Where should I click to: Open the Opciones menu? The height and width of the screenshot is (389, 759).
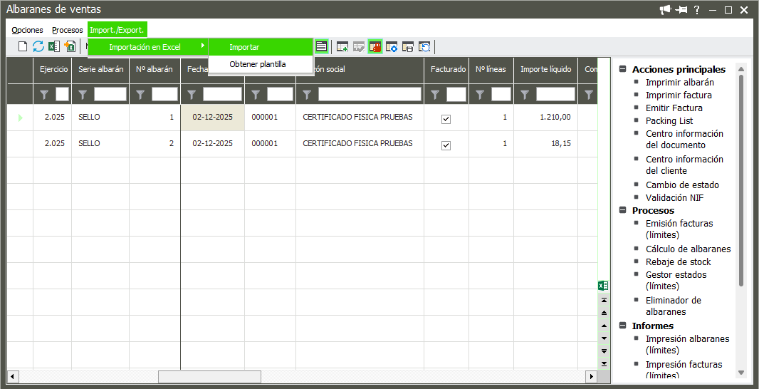[27, 30]
